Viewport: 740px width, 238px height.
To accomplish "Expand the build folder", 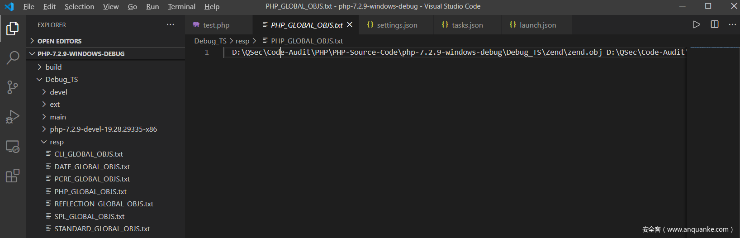I will point(53,67).
